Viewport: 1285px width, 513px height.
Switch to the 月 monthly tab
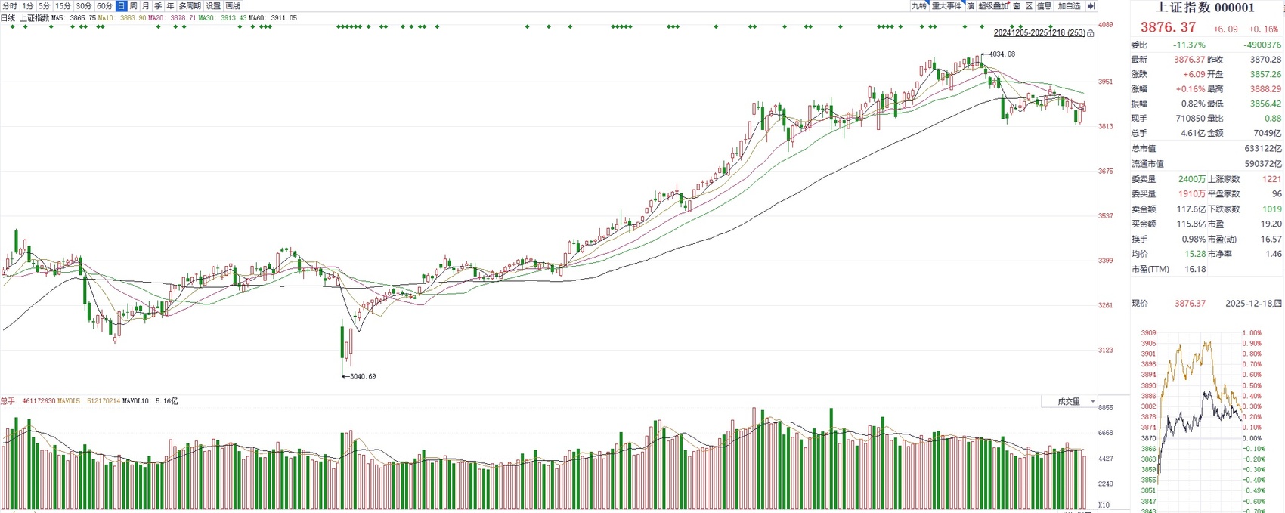[146, 6]
